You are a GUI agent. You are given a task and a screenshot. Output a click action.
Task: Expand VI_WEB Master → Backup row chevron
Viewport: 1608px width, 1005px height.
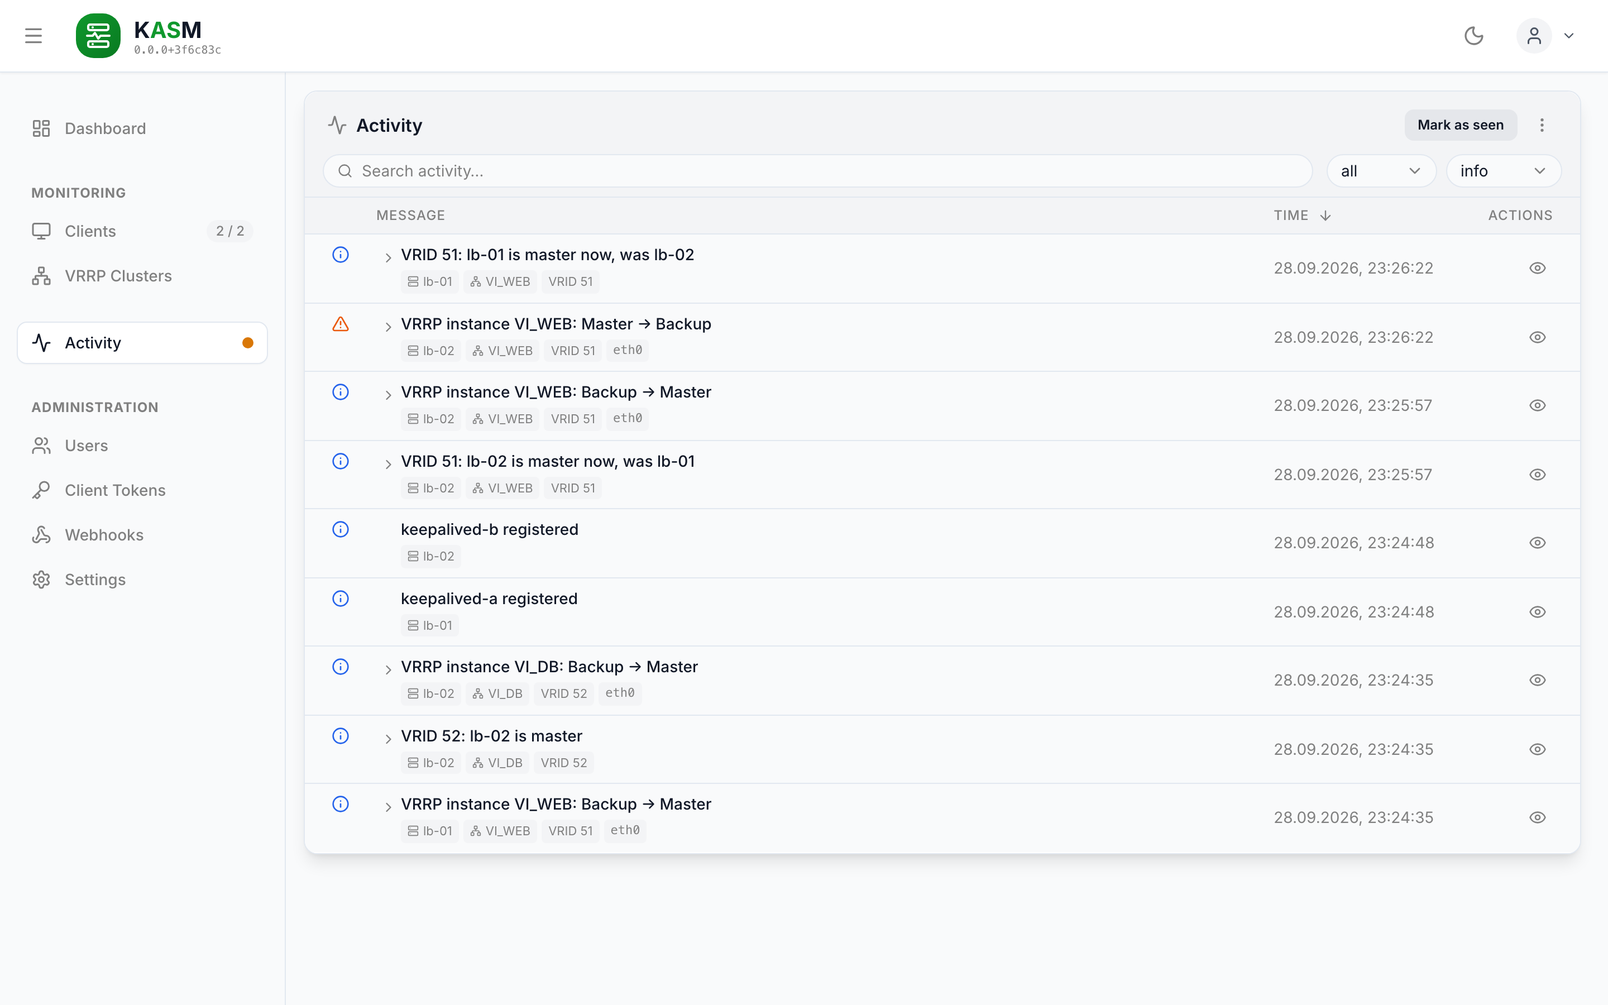tap(388, 327)
